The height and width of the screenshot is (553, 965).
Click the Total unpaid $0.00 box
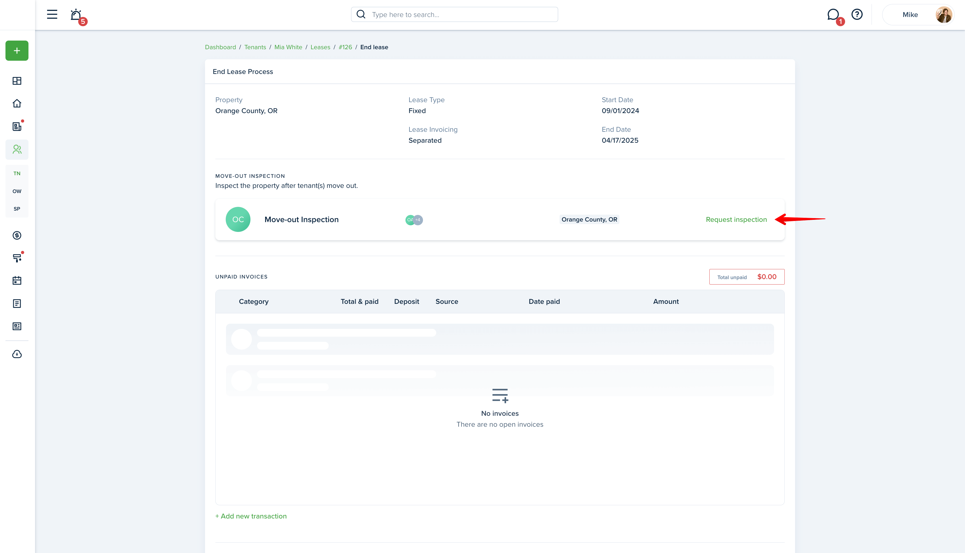747,277
